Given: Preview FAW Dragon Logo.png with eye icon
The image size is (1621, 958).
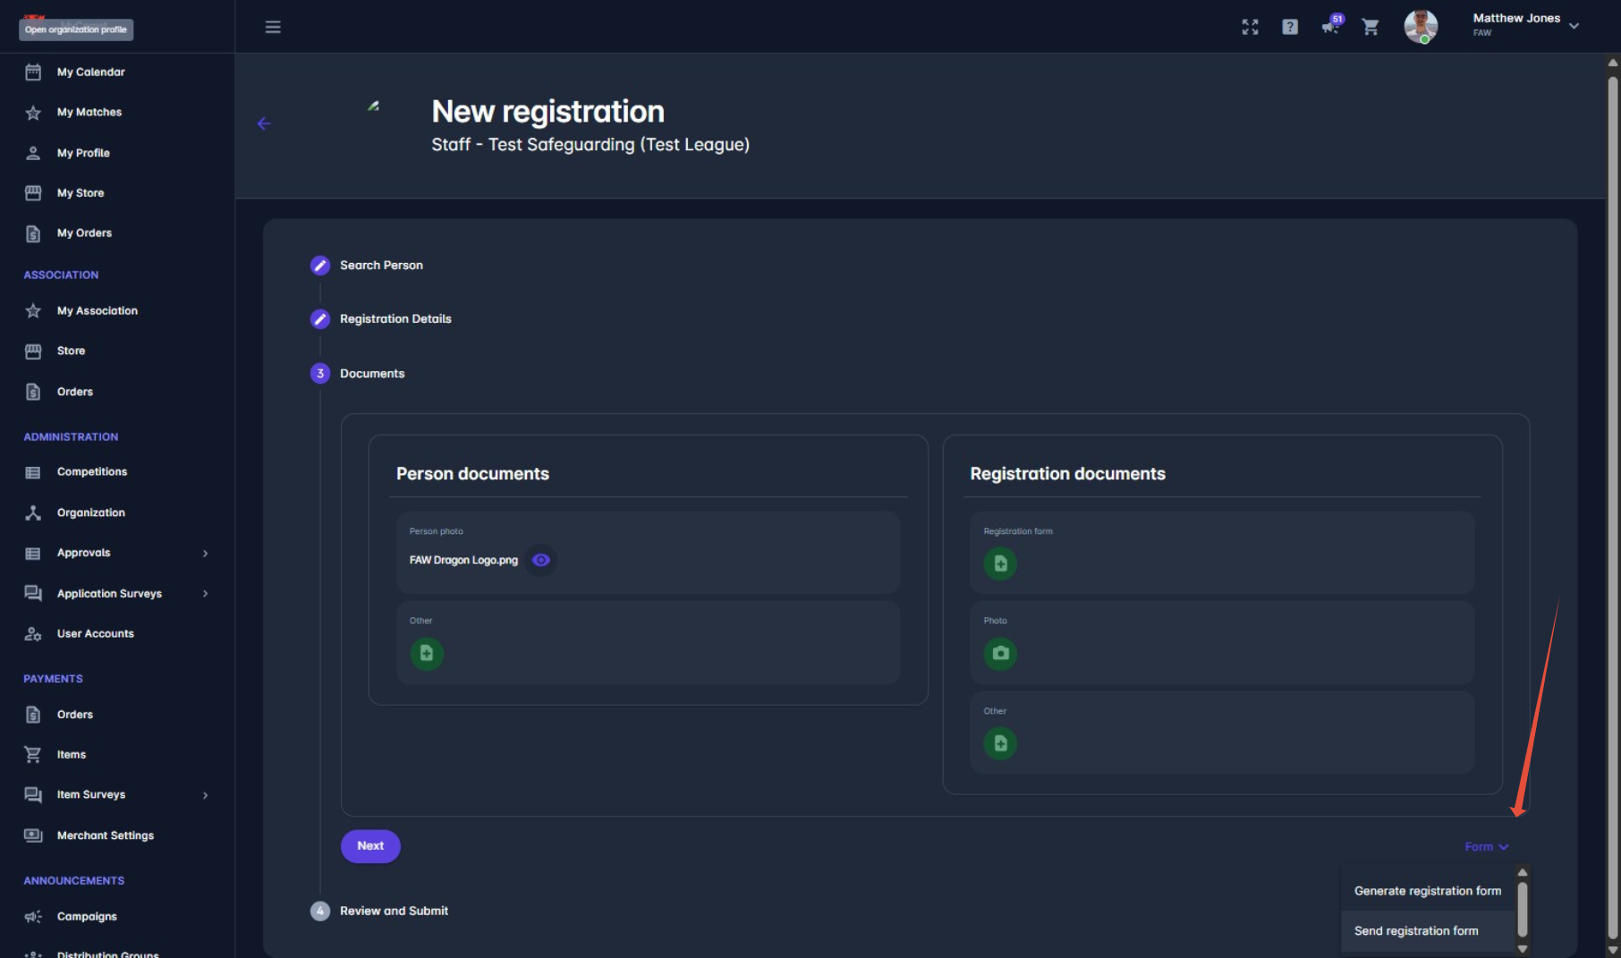Looking at the screenshot, I should (x=540, y=560).
